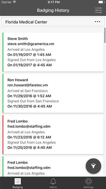The height and width of the screenshot is (189, 106).
Task: Open Alerts bell icon
Action: 53,181
